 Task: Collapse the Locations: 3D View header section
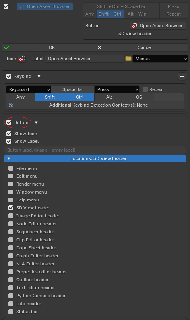tap(95, 158)
